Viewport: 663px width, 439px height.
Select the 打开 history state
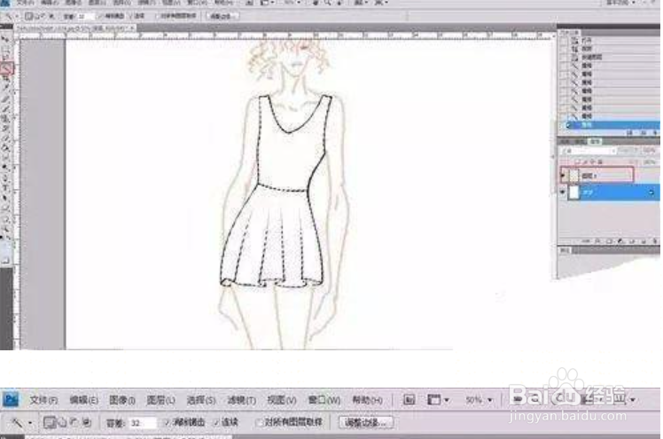[609, 41]
